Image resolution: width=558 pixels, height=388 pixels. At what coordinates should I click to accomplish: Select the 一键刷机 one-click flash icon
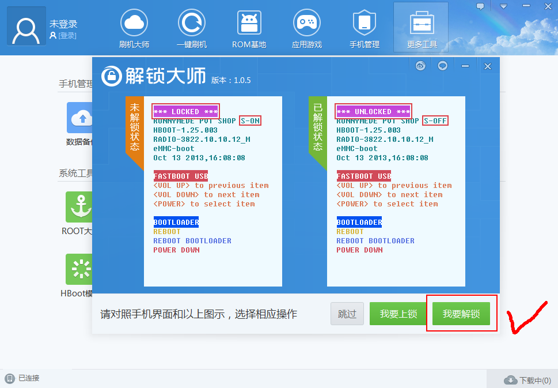[191, 23]
